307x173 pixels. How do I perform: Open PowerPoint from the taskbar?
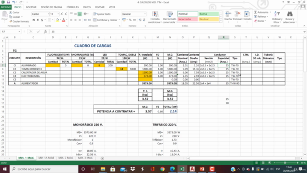coord(202,169)
